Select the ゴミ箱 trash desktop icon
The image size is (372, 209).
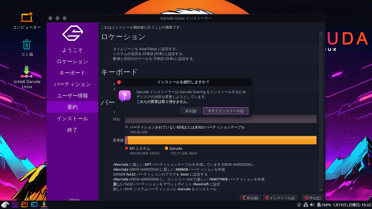tap(27, 48)
